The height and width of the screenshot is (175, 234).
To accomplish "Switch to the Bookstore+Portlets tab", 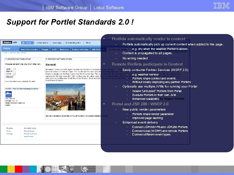I will click(x=80, y=50).
